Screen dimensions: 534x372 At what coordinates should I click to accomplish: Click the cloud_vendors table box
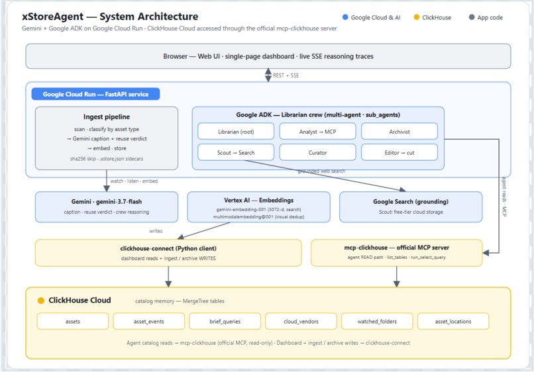click(301, 321)
